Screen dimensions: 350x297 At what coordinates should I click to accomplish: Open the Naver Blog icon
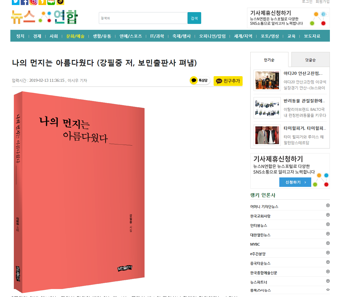[51, 2]
